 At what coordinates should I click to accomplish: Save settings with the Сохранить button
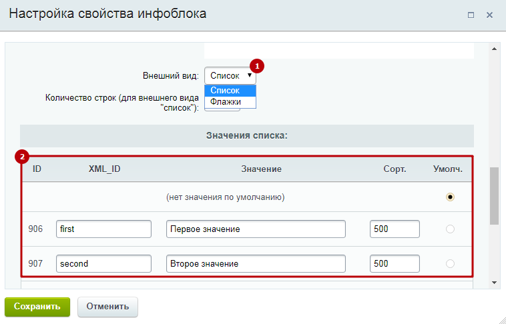coord(37,307)
